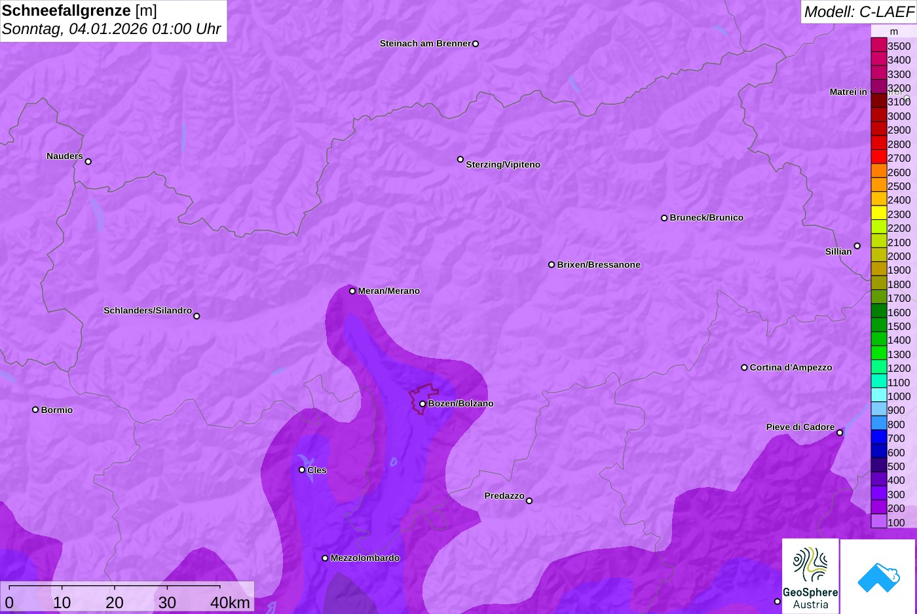
Task: Select the Schlanders/Silandro marker dot
Action: coord(196,316)
